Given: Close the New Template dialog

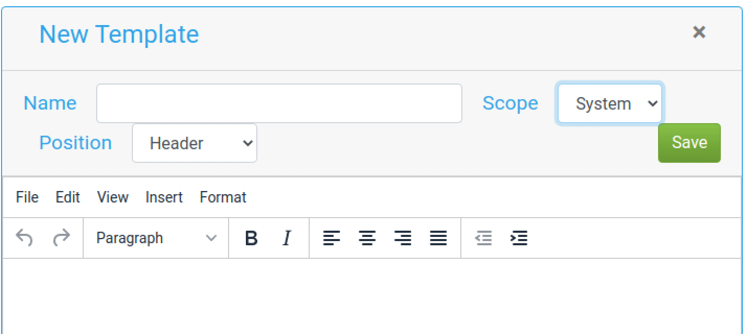Looking at the screenshot, I should point(699,32).
